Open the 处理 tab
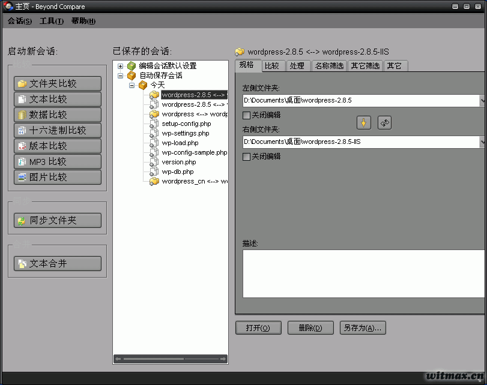487x385 pixels. (x=298, y=66)
